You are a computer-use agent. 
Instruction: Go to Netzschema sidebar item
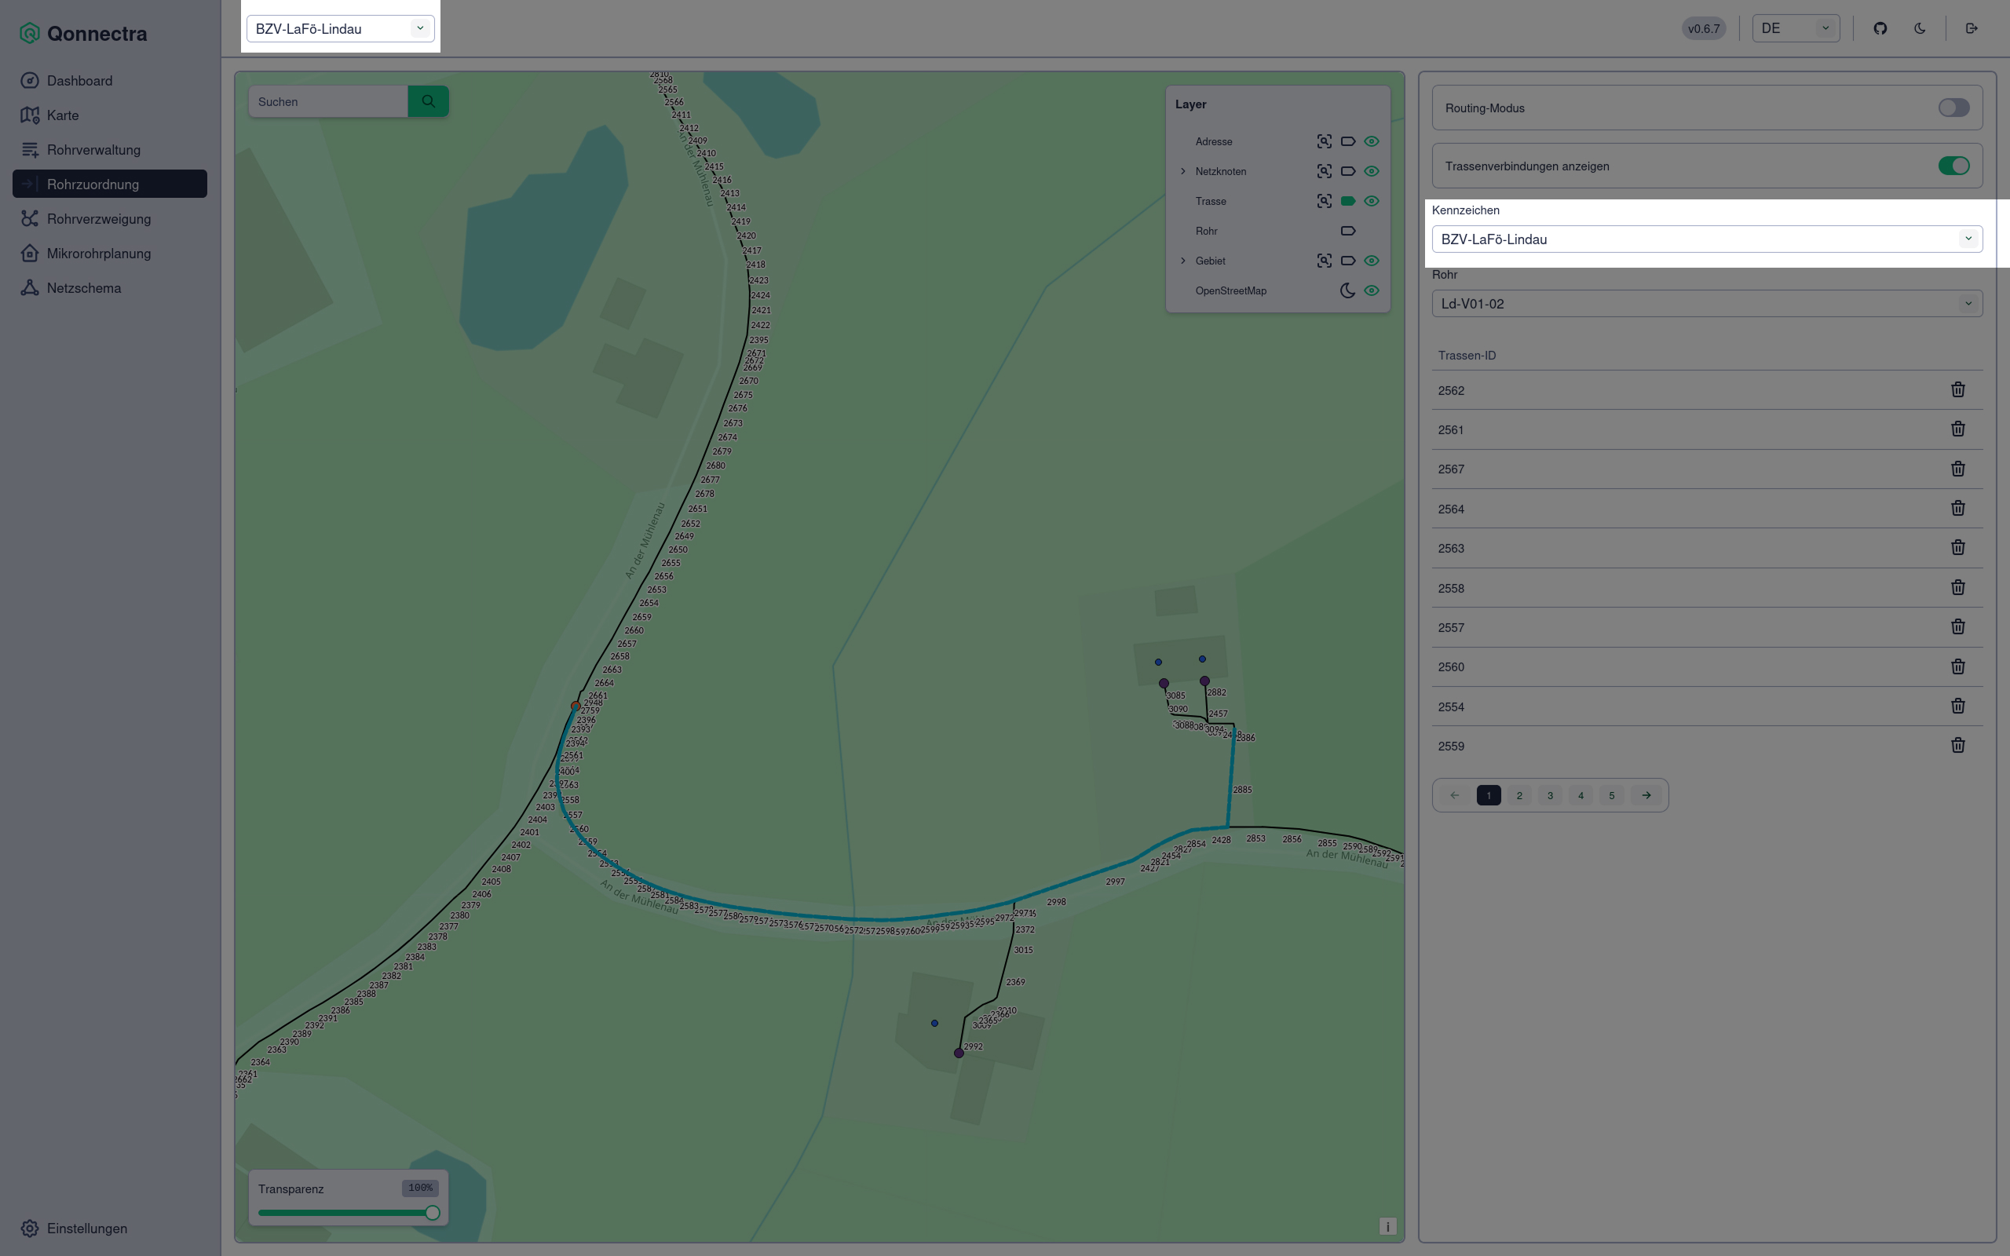click(84, 287)
